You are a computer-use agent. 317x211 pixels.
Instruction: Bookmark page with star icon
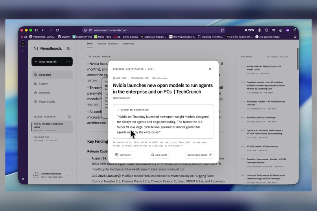(222, 30)
